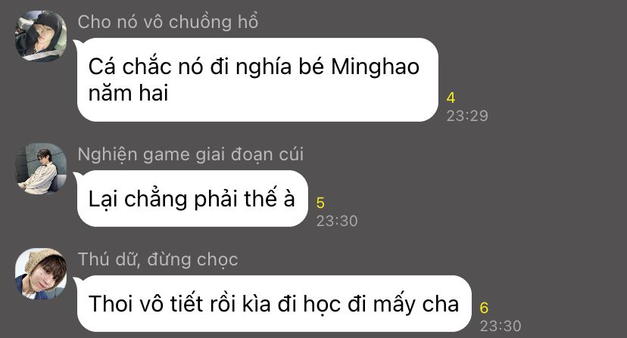
Task: Click timestamp 23:30 beside the Thoi vô tiết message
Action: click(501, 326)
